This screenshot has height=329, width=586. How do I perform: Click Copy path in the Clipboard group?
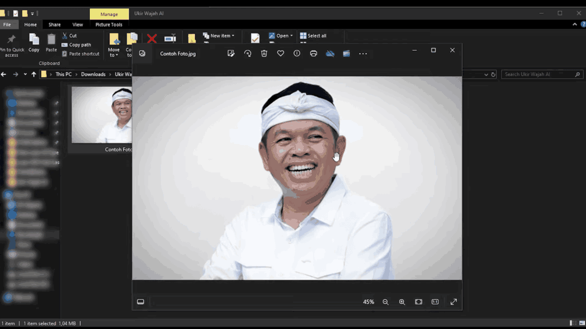pos(76,45)
